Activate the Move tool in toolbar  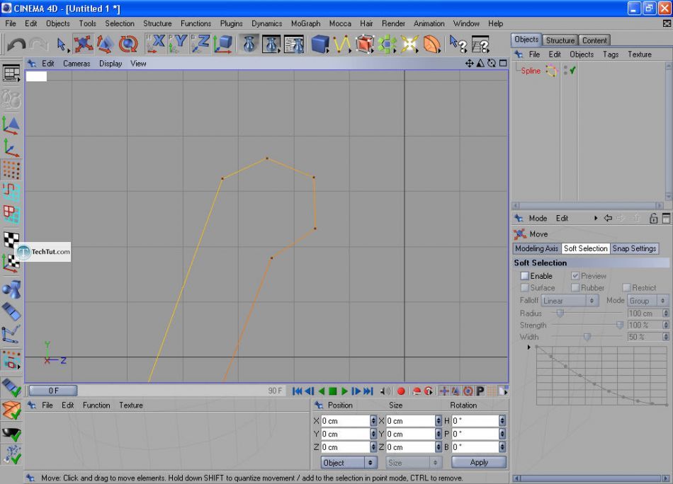pyautogui.click(x=84, y=44)
